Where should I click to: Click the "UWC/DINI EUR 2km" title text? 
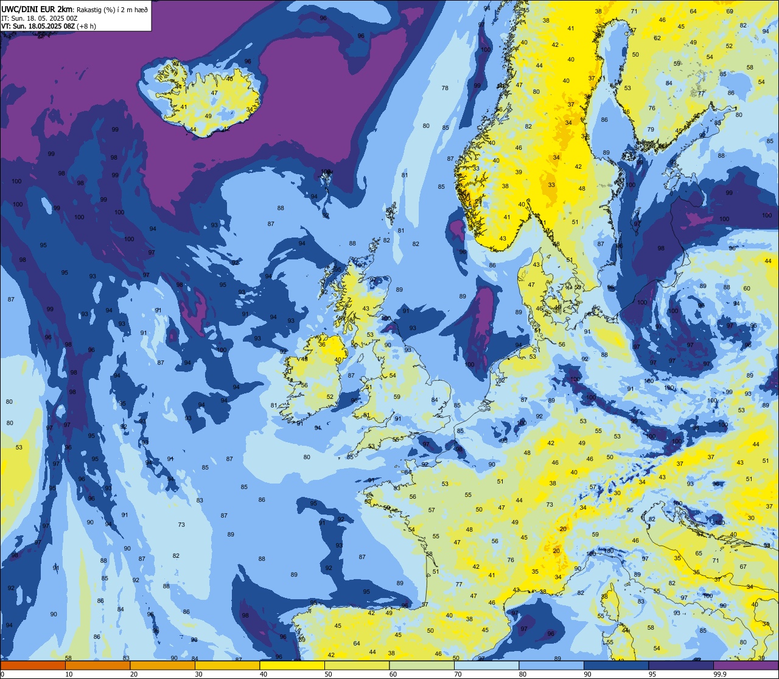[37, 9]
